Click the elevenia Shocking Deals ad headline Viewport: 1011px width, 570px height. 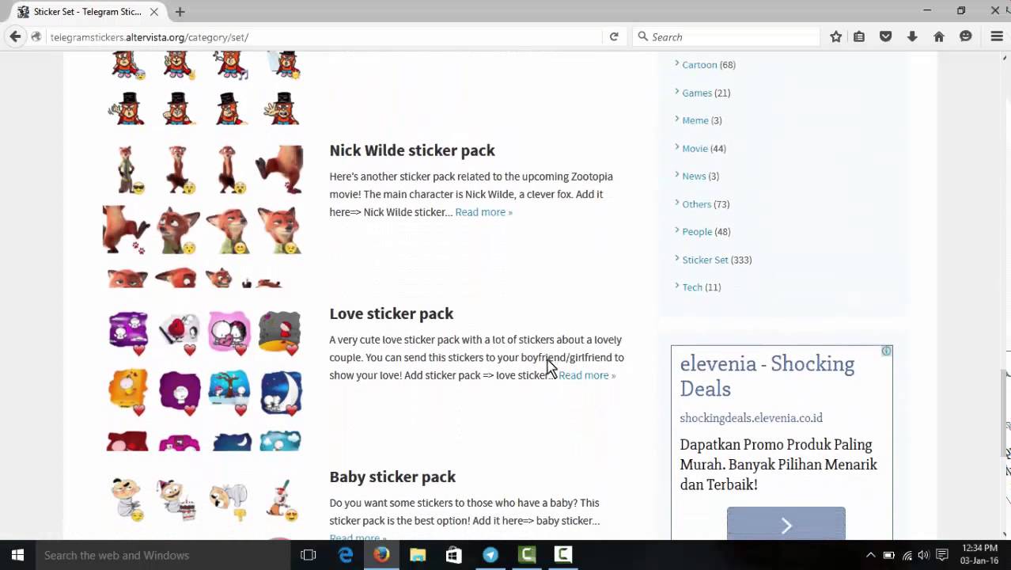click(x=767, y=376)
